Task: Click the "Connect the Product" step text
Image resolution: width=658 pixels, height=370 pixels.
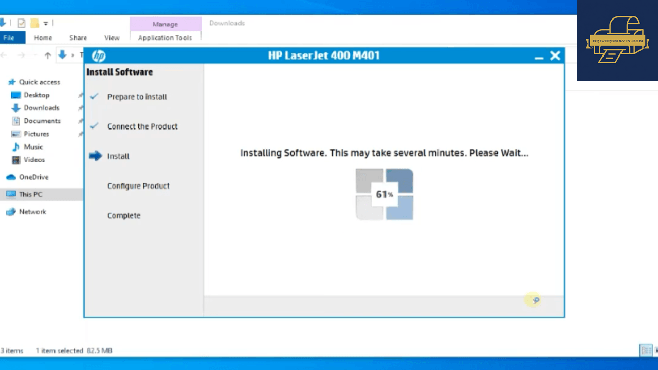Action: [x=142, y=126]
